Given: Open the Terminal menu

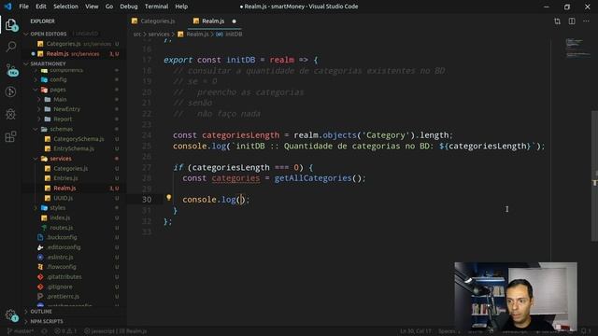Looking at the screenshot, I should [x=156, y=7].
